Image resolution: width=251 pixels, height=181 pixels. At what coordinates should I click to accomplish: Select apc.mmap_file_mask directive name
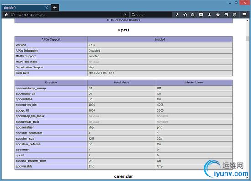point(30,116)
